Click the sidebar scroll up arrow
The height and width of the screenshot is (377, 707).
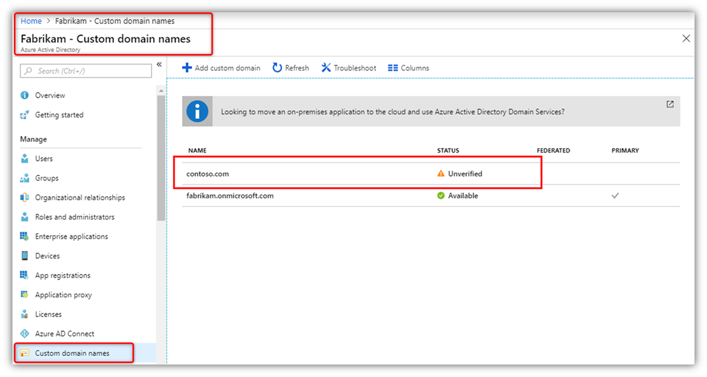pyautogui.click(x=161, y=91)
